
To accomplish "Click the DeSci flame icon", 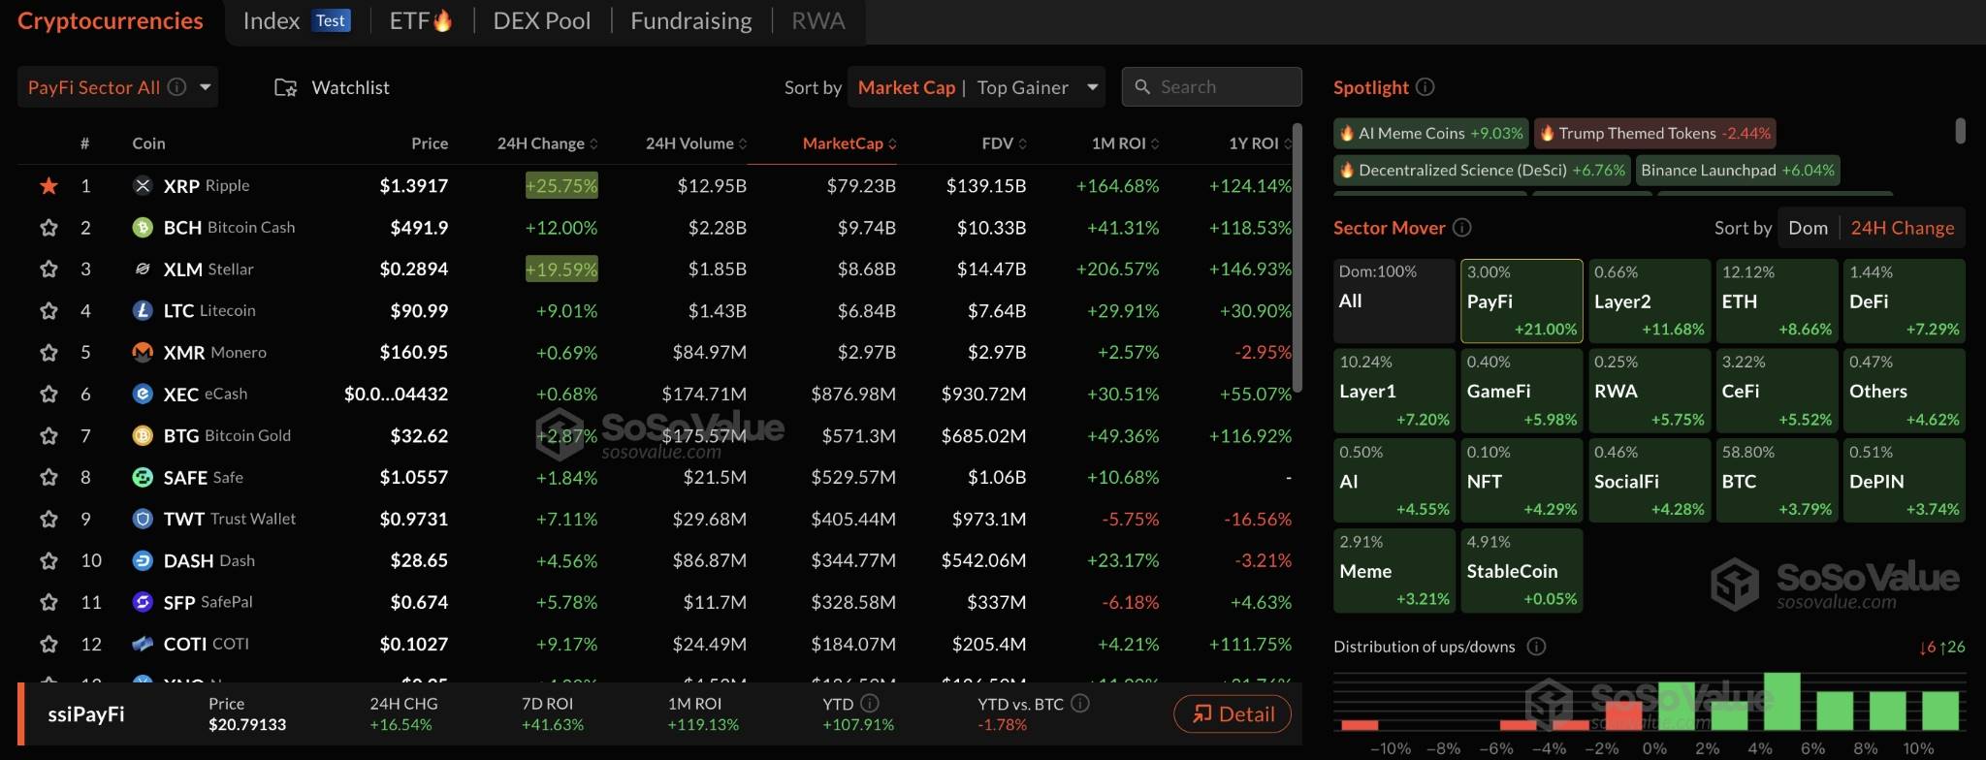I will [x=1347, y=170].
